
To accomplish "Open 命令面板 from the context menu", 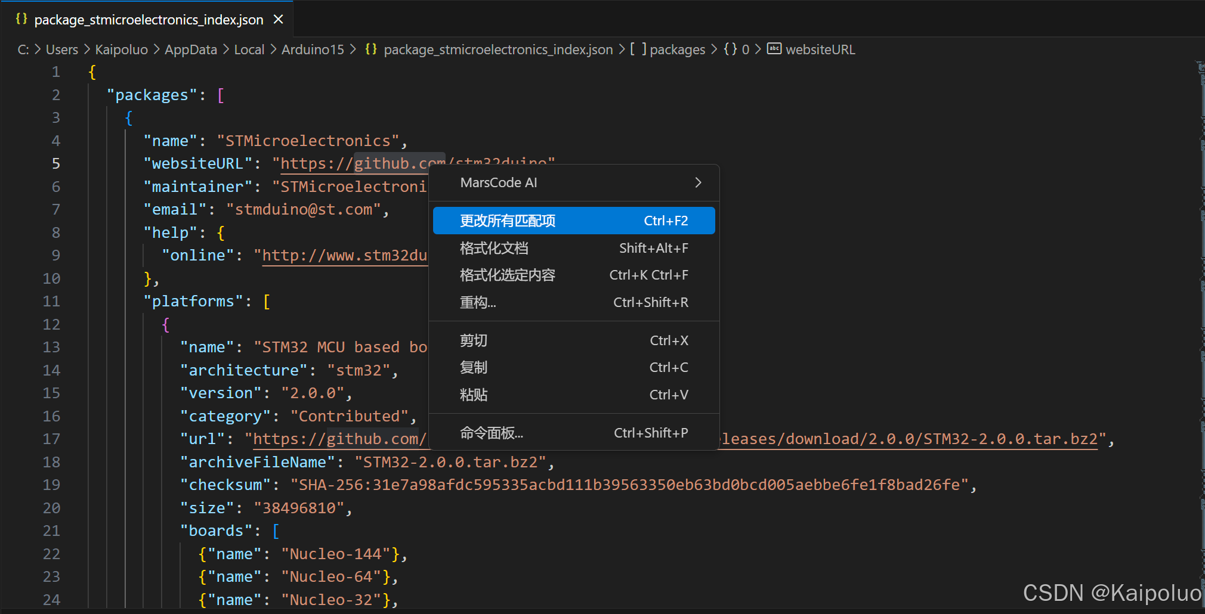I will tap(491, 432).
